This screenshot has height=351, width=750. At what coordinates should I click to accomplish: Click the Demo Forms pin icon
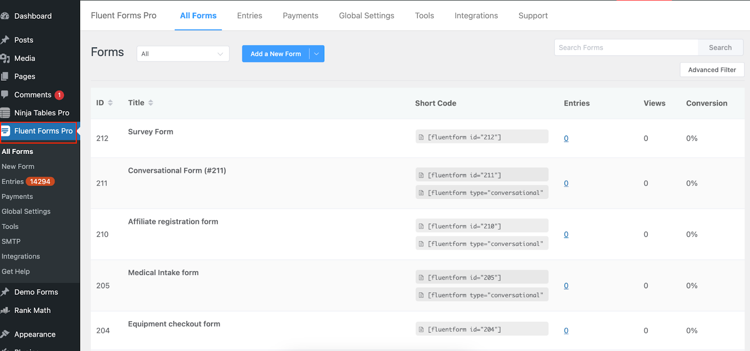[5, 292]
